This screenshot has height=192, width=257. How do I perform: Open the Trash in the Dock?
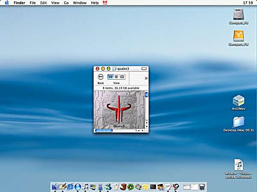click(202, 187)
